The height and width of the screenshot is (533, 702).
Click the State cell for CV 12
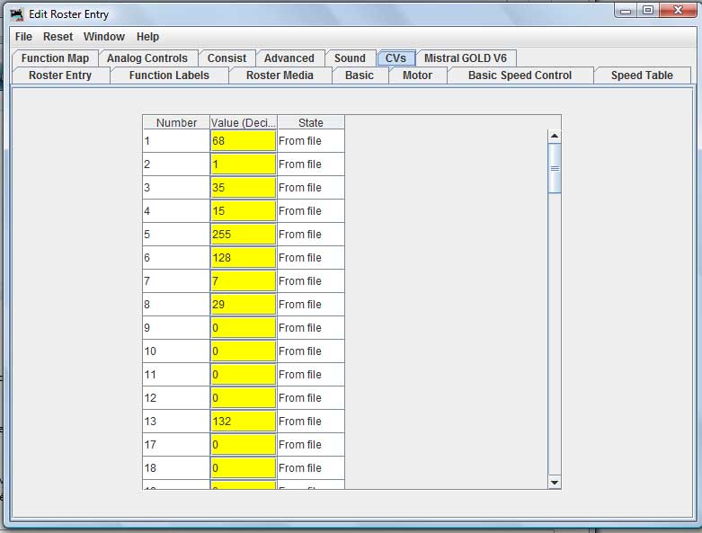[x=311, y=398]
